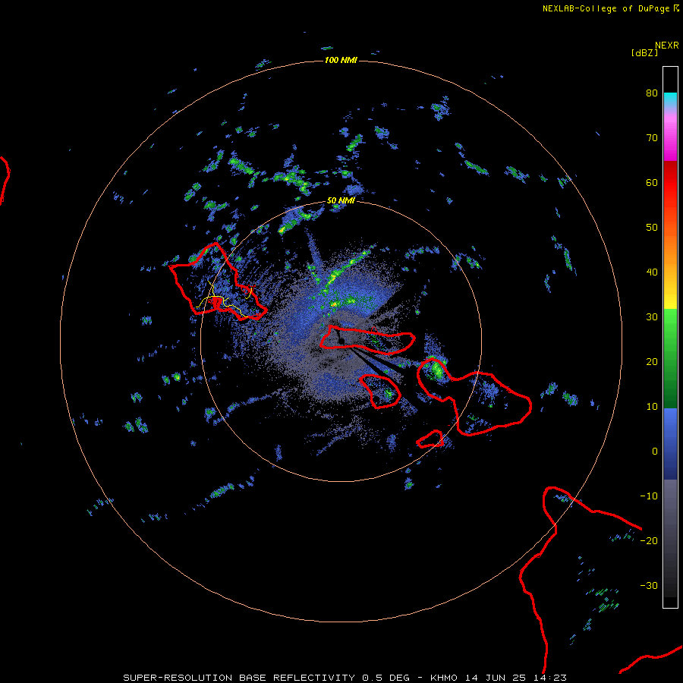Click the KHMO radar site dot
The width and height of the screenshot is (683, 683).
click(341, 340)
